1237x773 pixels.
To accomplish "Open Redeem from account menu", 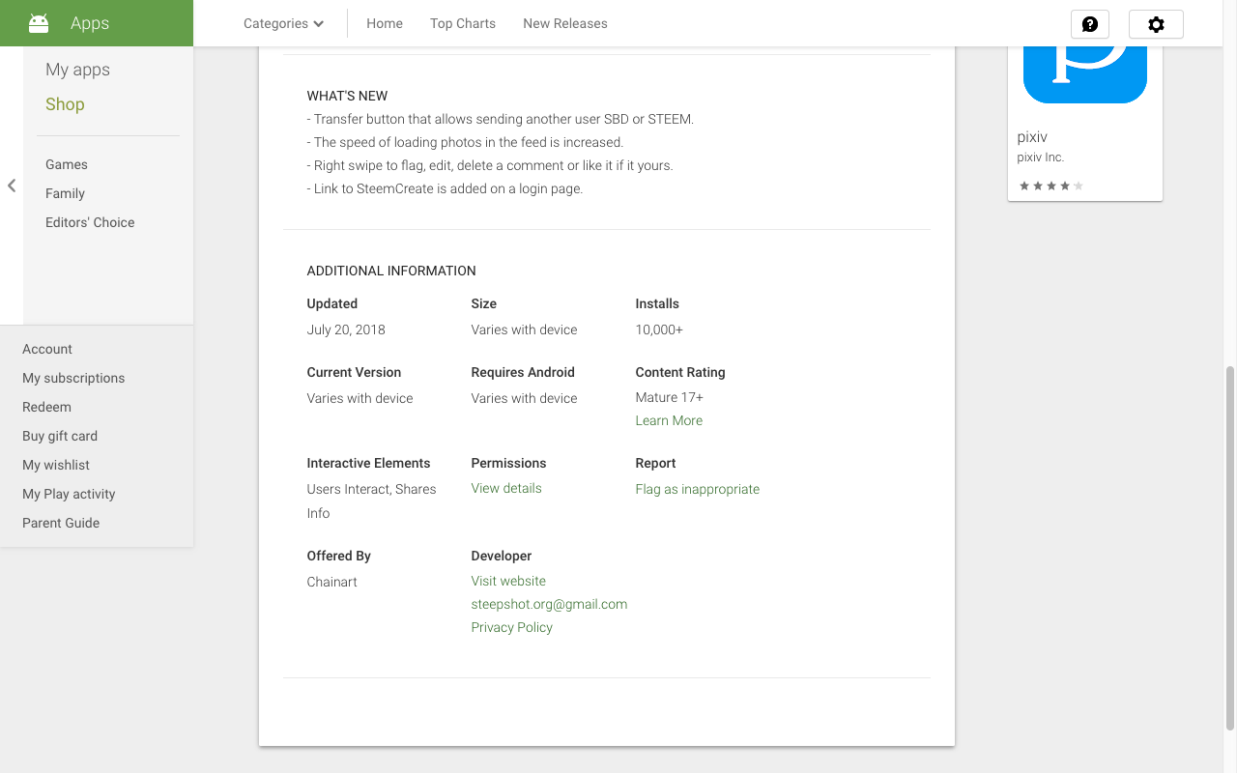I will tap(46, 407).
